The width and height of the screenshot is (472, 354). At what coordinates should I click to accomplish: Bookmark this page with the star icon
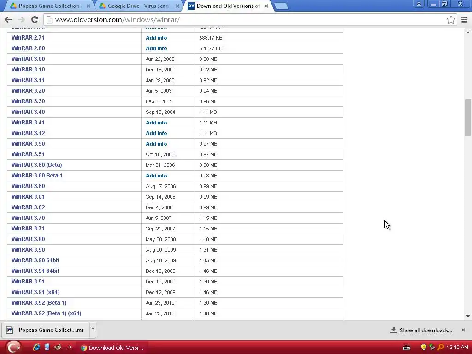click(x=451, y=19)
